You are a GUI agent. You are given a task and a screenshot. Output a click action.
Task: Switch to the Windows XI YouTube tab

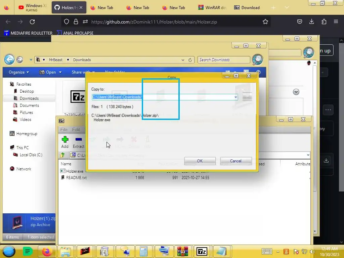click(x=33, y=7)
